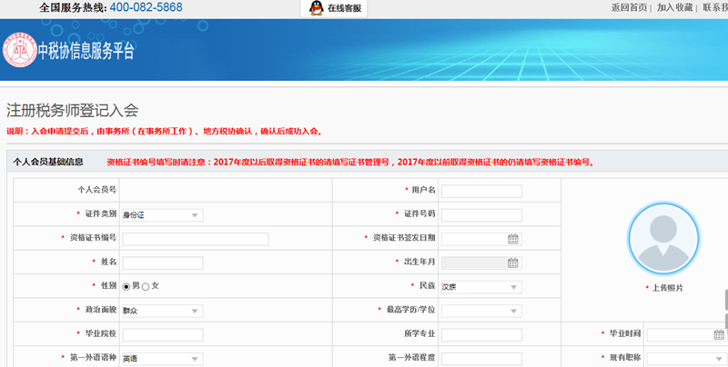This screenshot has height=367, width=728.
Task: Click the 用户名 input field
Action: [x=480, y=191]
